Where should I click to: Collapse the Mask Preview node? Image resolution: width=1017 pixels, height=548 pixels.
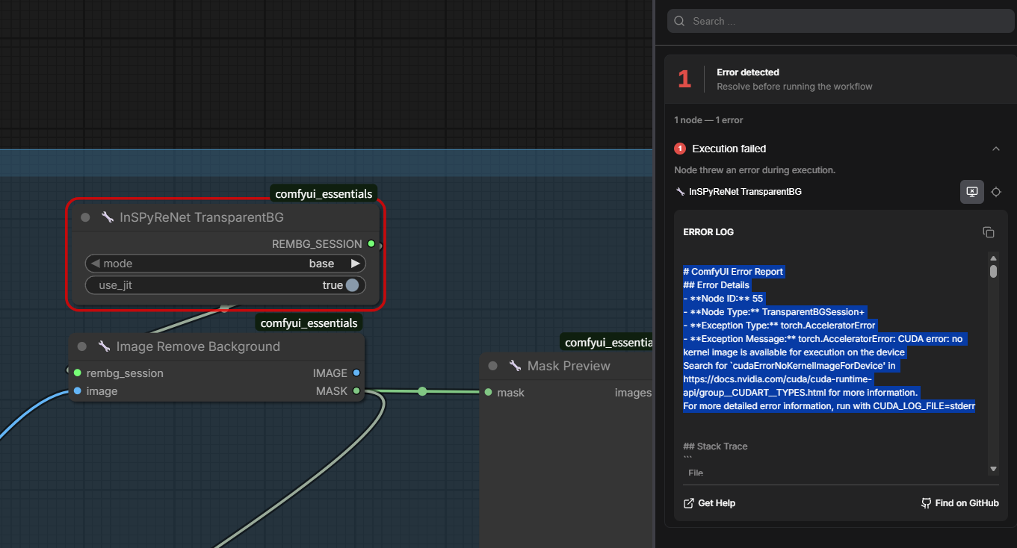point(492,366)
